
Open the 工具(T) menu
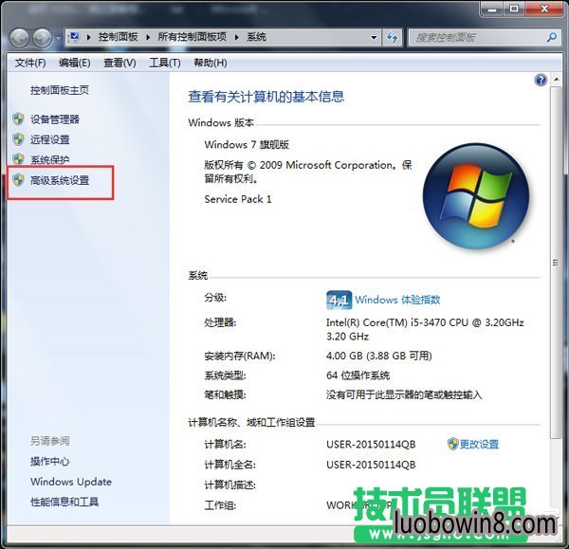point(165,63)
